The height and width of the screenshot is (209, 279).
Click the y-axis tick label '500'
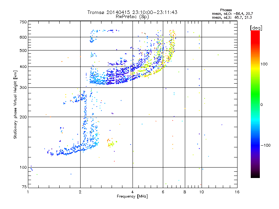tap(23, 51)
